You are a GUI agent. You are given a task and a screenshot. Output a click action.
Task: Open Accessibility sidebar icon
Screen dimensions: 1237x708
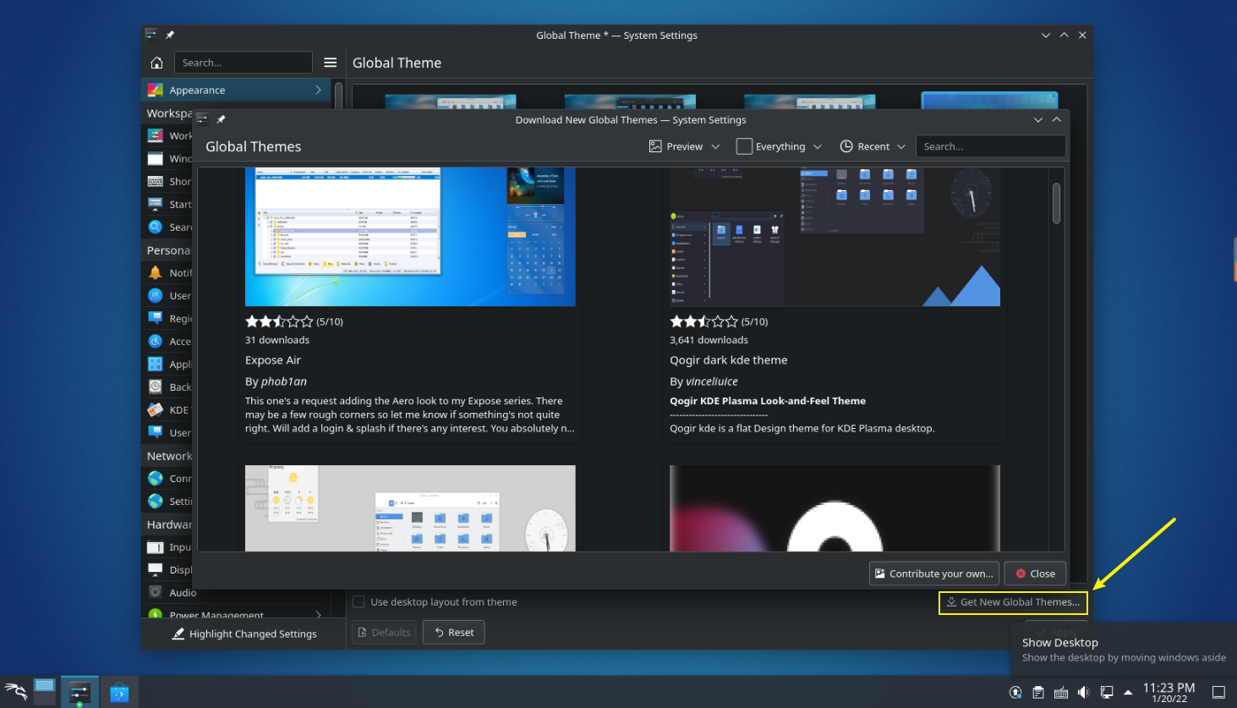click(x=156, y=341)
